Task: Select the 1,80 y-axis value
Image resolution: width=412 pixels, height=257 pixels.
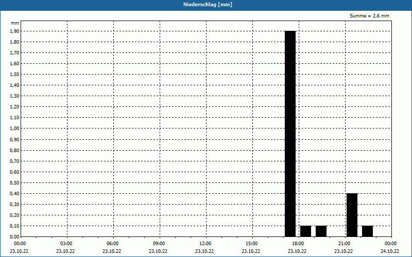Action: 14,42
